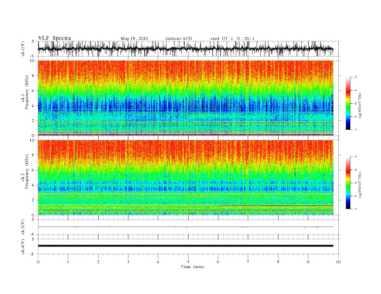381x294 pixels.
Task: Click the "-5" tick on ch.1 colorbar
Action: pyautogui.click(x=355, y=104)
